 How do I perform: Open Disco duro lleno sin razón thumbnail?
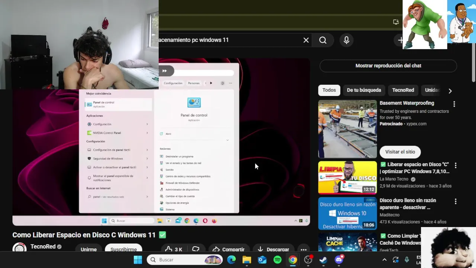[347, 214]
